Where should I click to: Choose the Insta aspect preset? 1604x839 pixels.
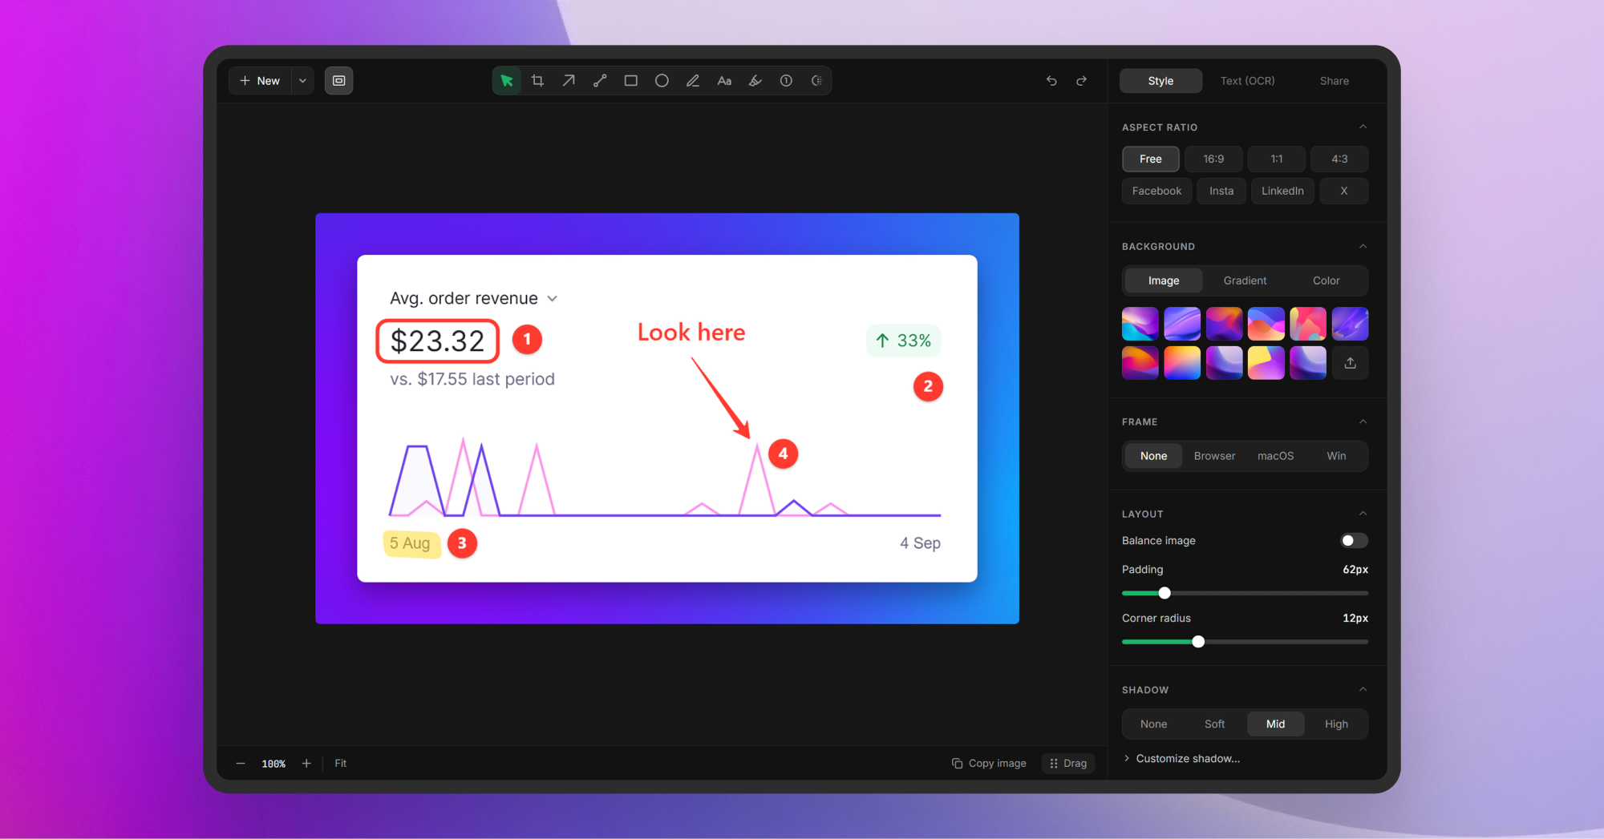point(1221,192)
